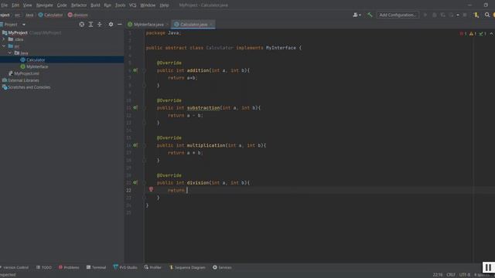Open the TODO tool window
Image resolution: width=495 pixels, height=278 pixels.
coord(44,267)
